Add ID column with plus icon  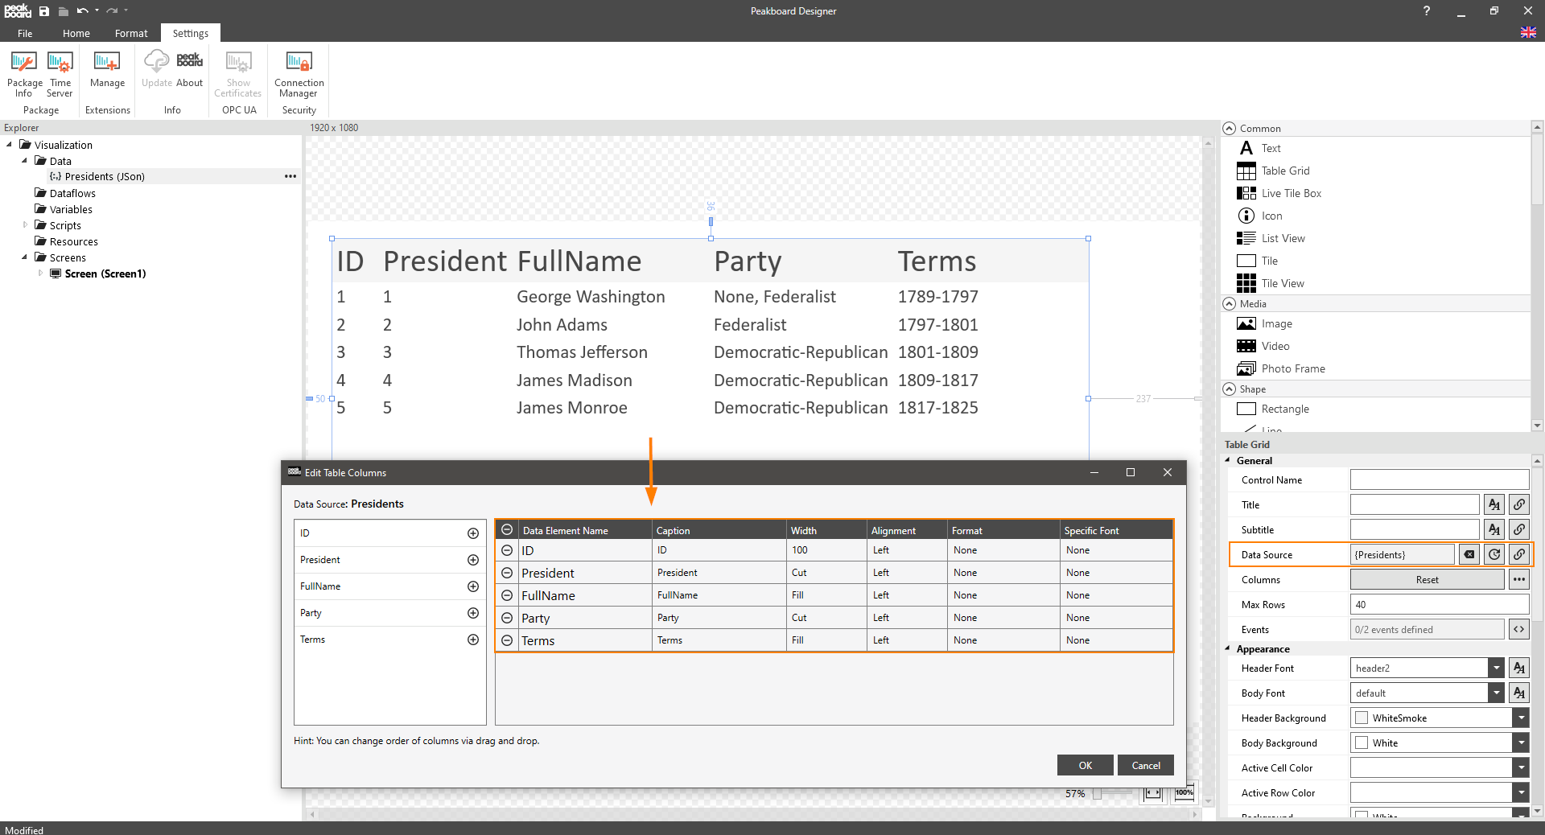pos(473,533)
